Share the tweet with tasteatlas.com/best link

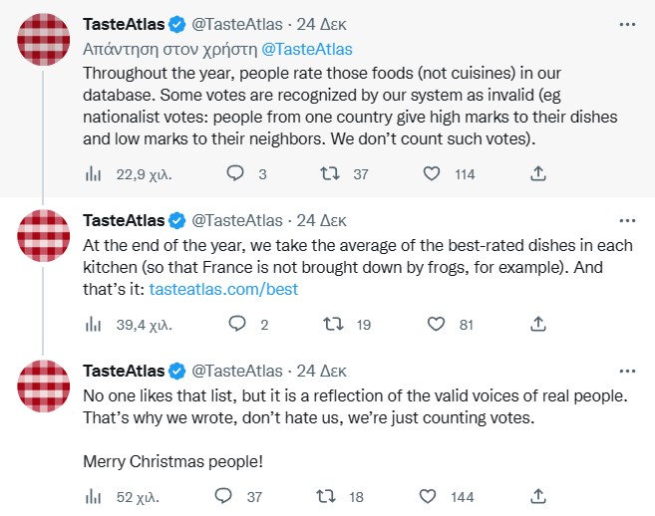pyautogui.click(x=537, y=323)
